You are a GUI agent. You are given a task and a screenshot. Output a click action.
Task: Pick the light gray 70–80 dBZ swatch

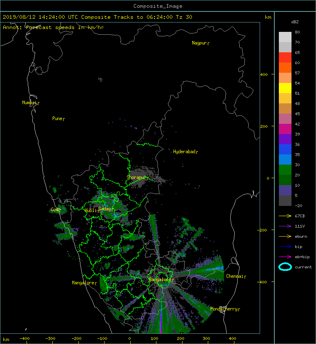(285, 37)
